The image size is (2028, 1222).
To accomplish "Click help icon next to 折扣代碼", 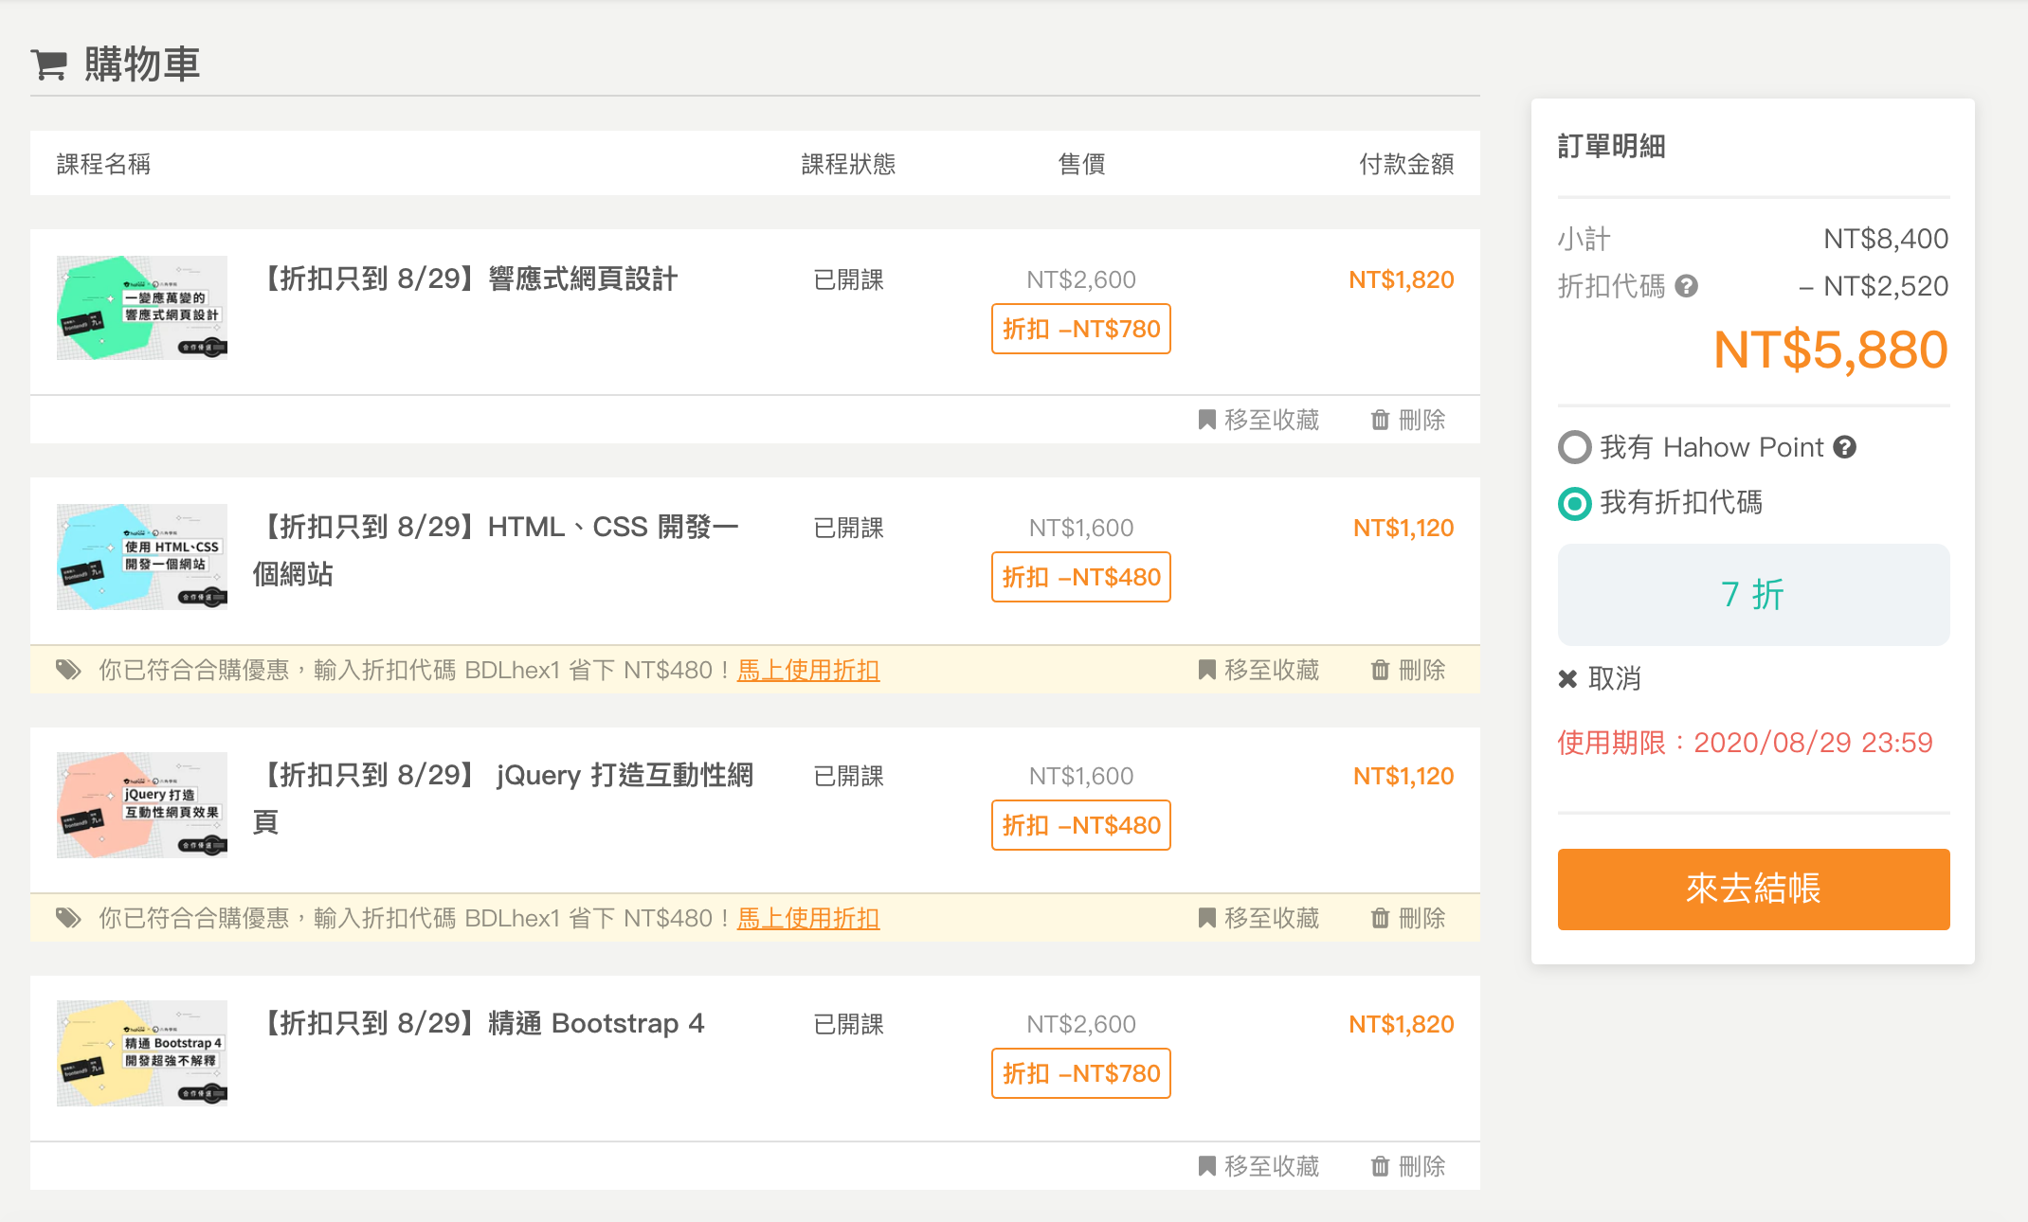I will point(1686,286).
